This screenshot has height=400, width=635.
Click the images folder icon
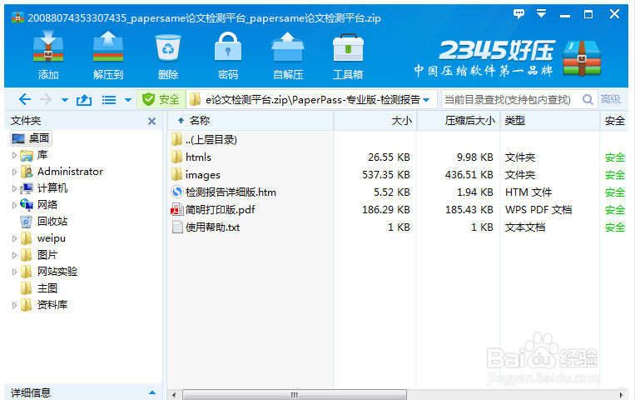point(176,174)
